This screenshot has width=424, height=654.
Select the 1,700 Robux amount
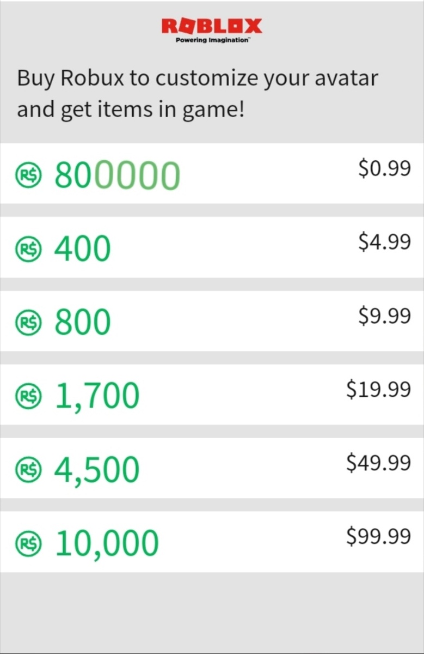tap(96, 397)
